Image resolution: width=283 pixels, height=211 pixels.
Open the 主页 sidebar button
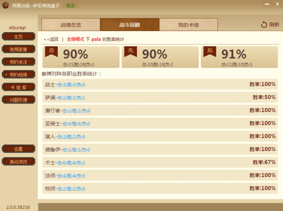click(x=19, y=37)
